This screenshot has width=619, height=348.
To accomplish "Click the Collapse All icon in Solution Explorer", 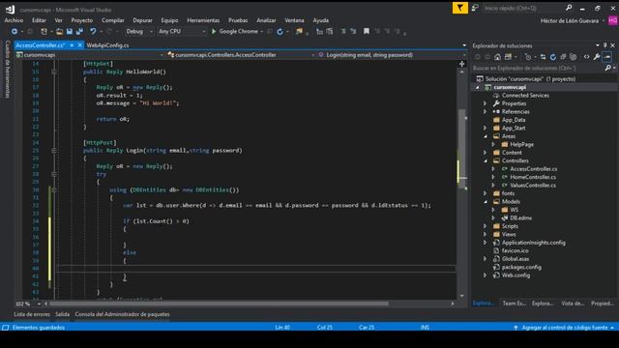I will (563, 57).
